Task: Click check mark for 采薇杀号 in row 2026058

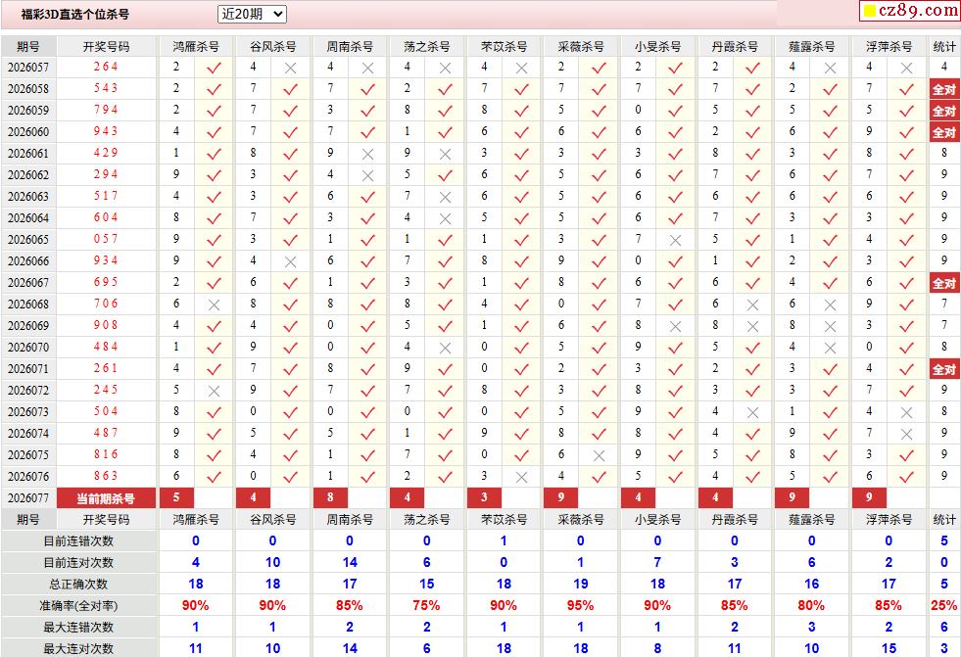Action: tap(599, 89)
